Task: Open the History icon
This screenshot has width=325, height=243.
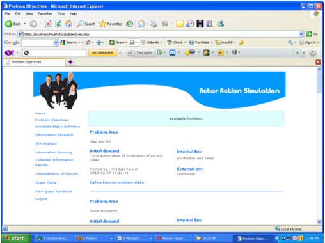Action: pos(129,24)
